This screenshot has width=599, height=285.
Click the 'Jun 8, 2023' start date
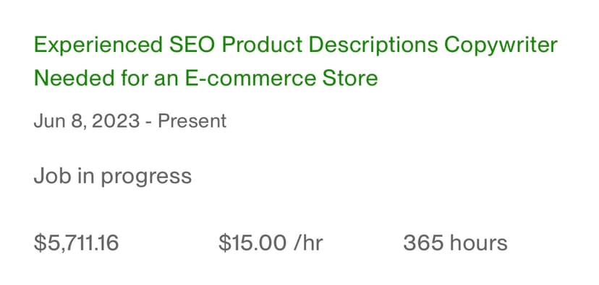click(87, 121)
